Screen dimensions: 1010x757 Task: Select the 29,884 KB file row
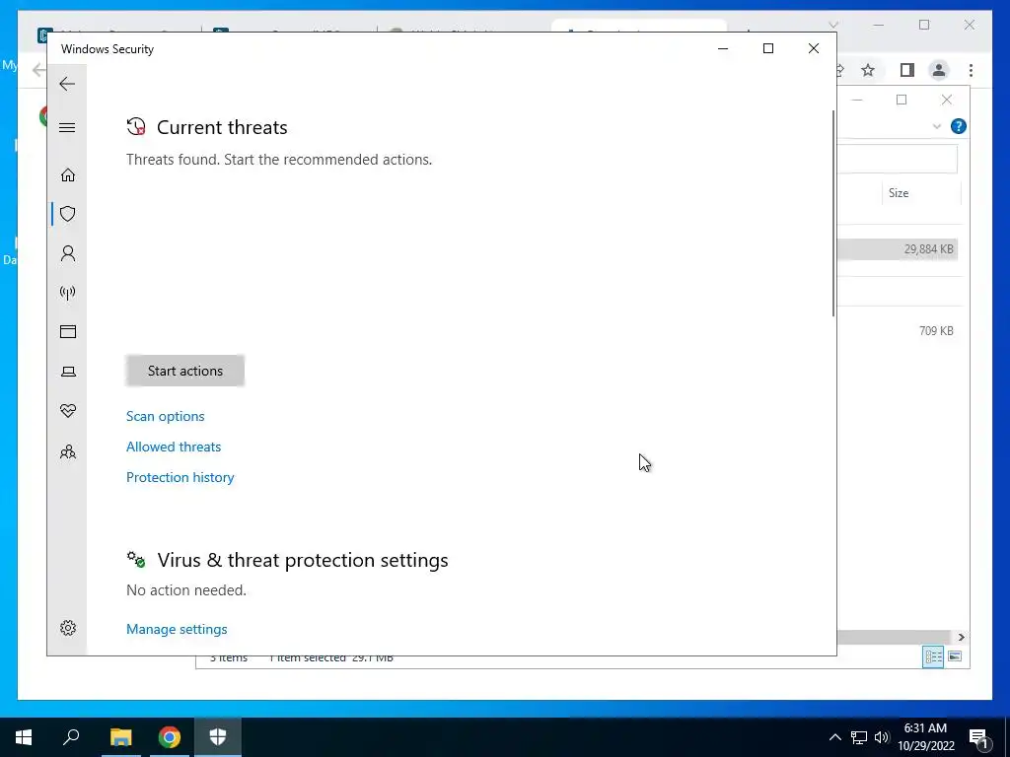click(x=898, y=249)
